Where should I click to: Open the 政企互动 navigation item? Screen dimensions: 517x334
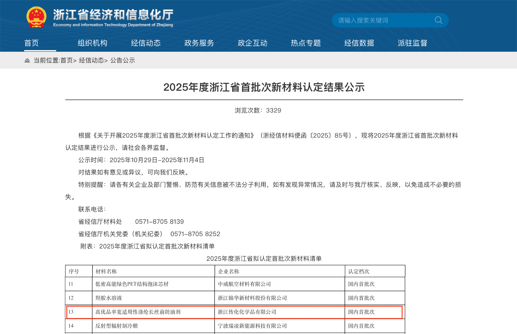(x=252, y=43)
